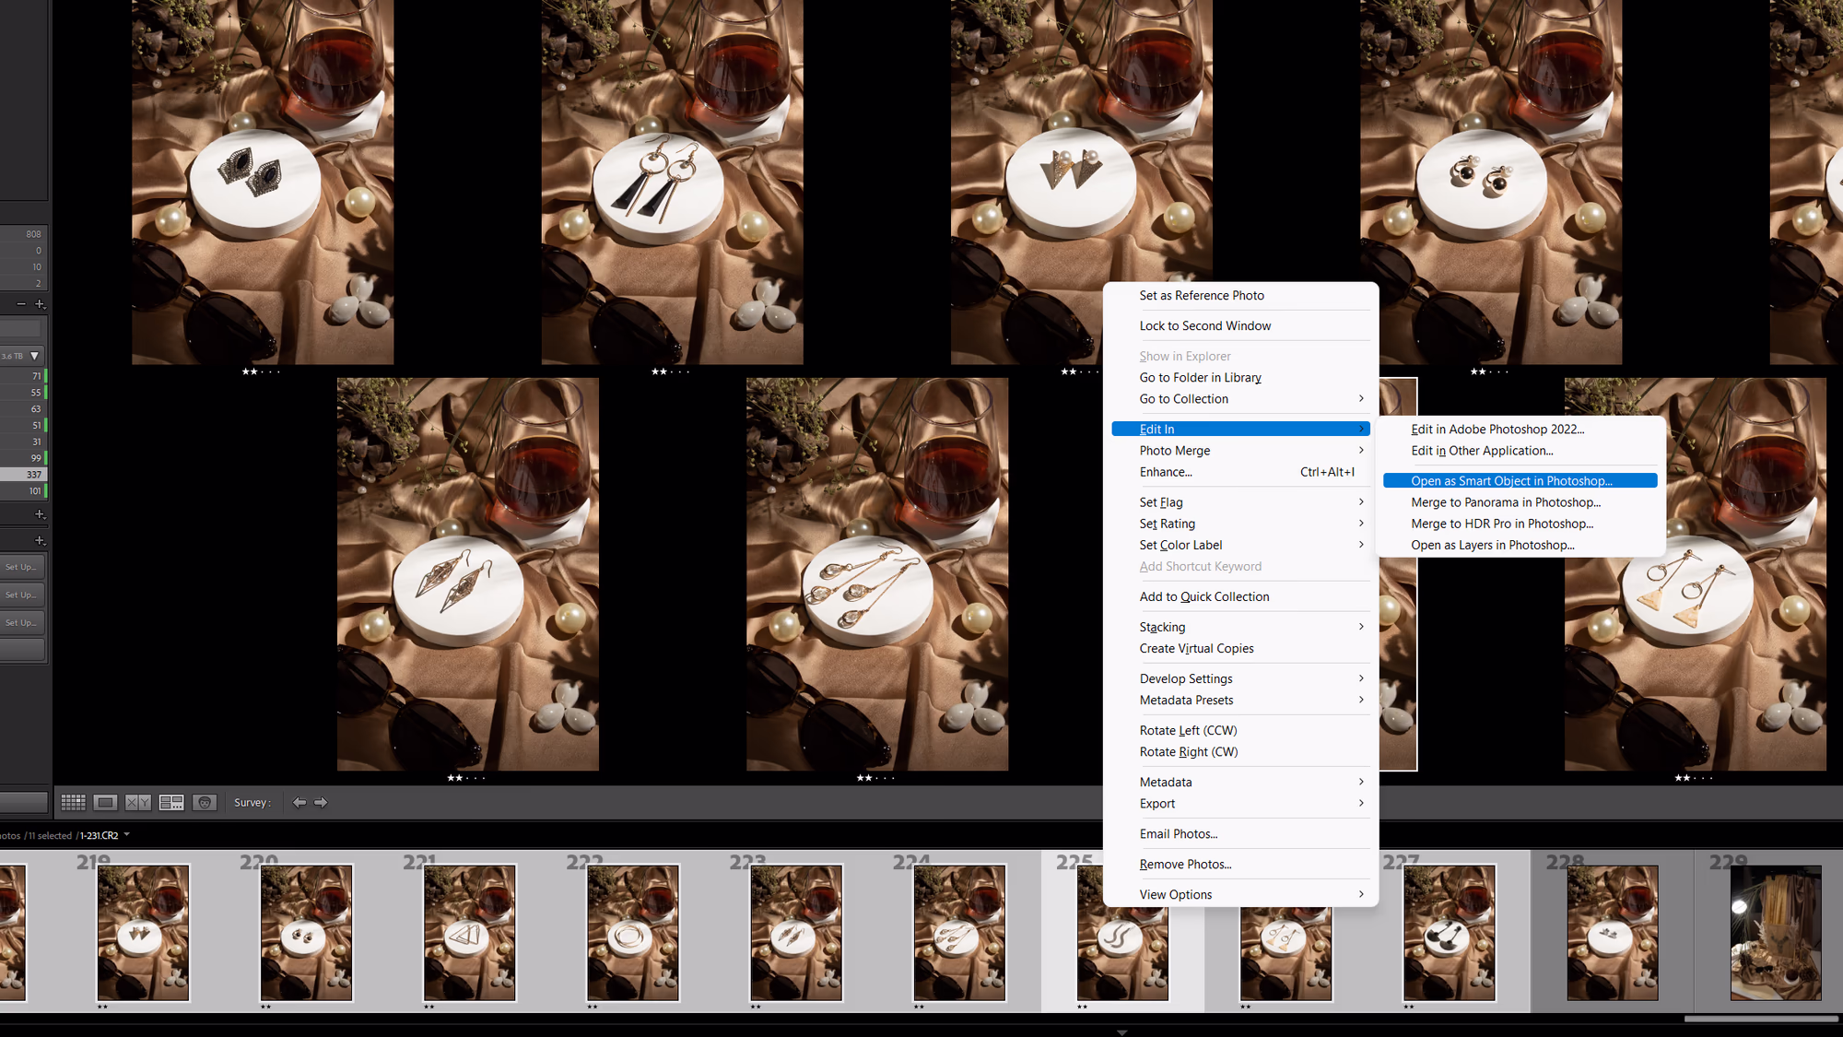This screenshot has height=1037, width=1843.
Task: Expand the 3.6 TB volume disclosure triangle
Action: click(35, 356)
